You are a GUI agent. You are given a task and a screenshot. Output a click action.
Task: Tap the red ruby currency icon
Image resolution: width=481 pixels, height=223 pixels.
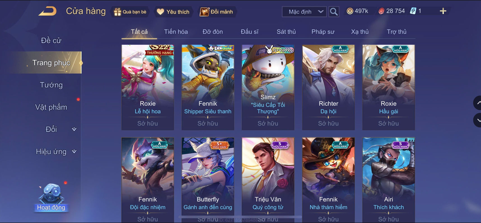click(x=381, y=11)
